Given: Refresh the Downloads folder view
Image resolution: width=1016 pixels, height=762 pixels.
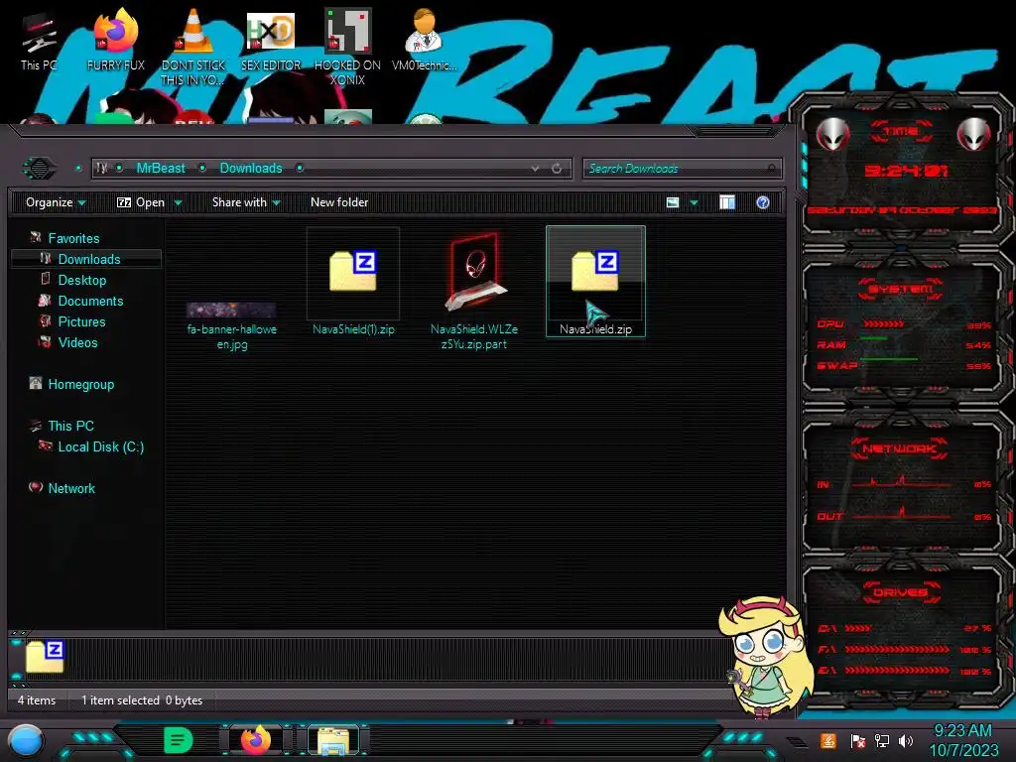Looking at the screenshot, I should [557, 169].
